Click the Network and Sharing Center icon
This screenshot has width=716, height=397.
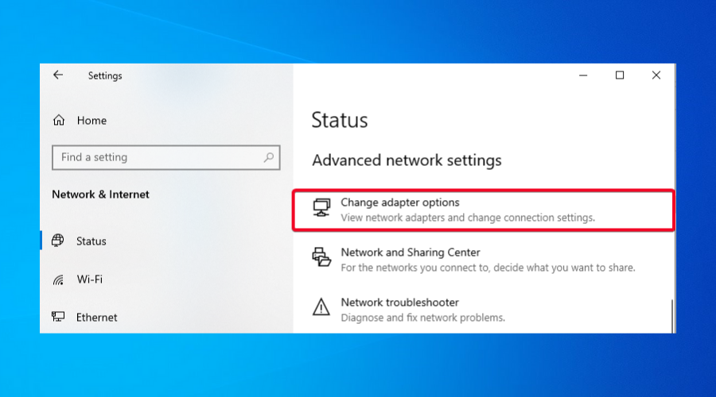point(321,259)
